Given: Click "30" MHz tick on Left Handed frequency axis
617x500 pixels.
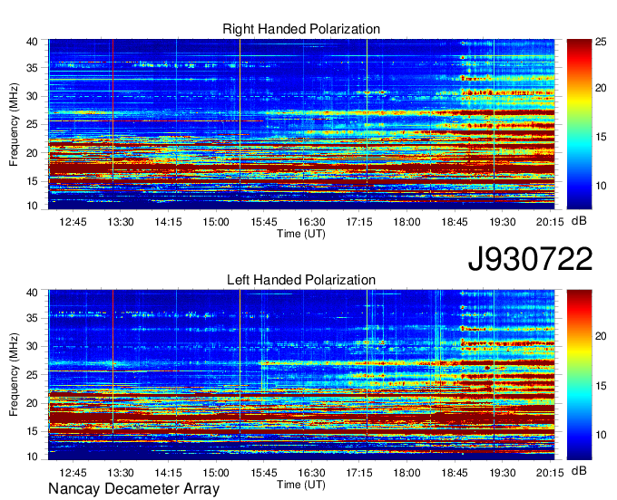Looking at the screenshot, I should pos(33,346).
